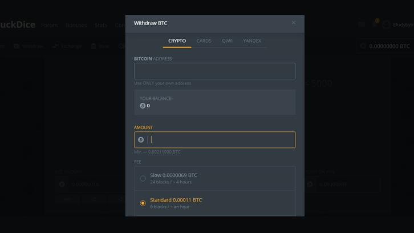Close the Withdraw BTC dialog
Image resolution: width=414 pixels, height=233 pixels.
[x=293, y=23]
